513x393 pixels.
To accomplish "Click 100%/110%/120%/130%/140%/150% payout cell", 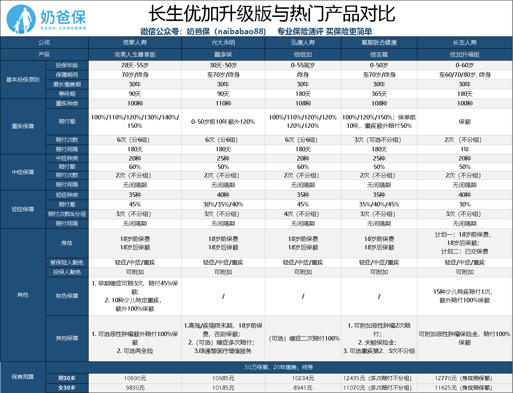I will [135, 122].
